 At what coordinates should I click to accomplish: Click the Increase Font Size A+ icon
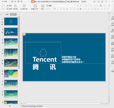coord(78,6)
